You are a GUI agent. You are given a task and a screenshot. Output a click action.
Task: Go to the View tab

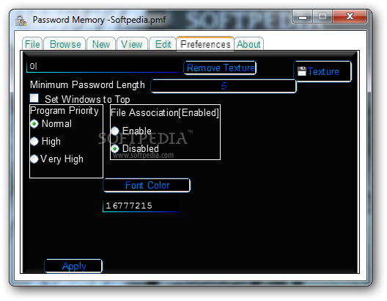point(131,44)
